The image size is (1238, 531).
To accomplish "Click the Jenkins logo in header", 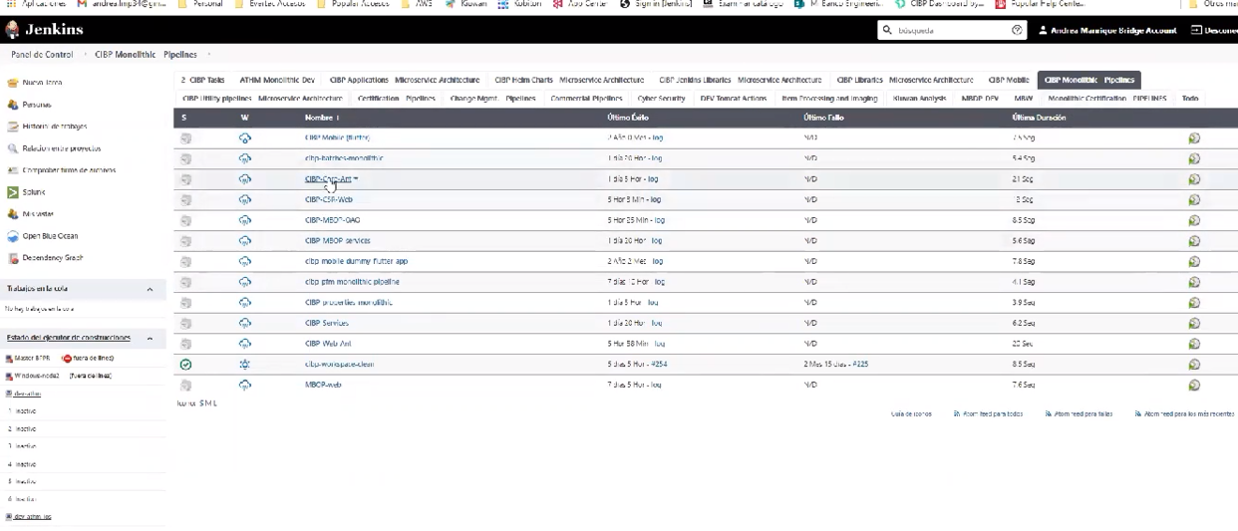I will click(x=45, y=30).
